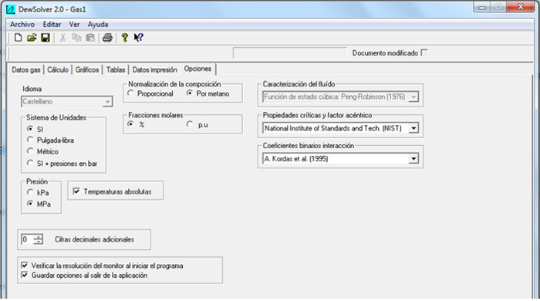Image resolution: width=540 pixels, height=301 pixels.
Task: Print using the printer icon
Action: [x=107, y=38]
